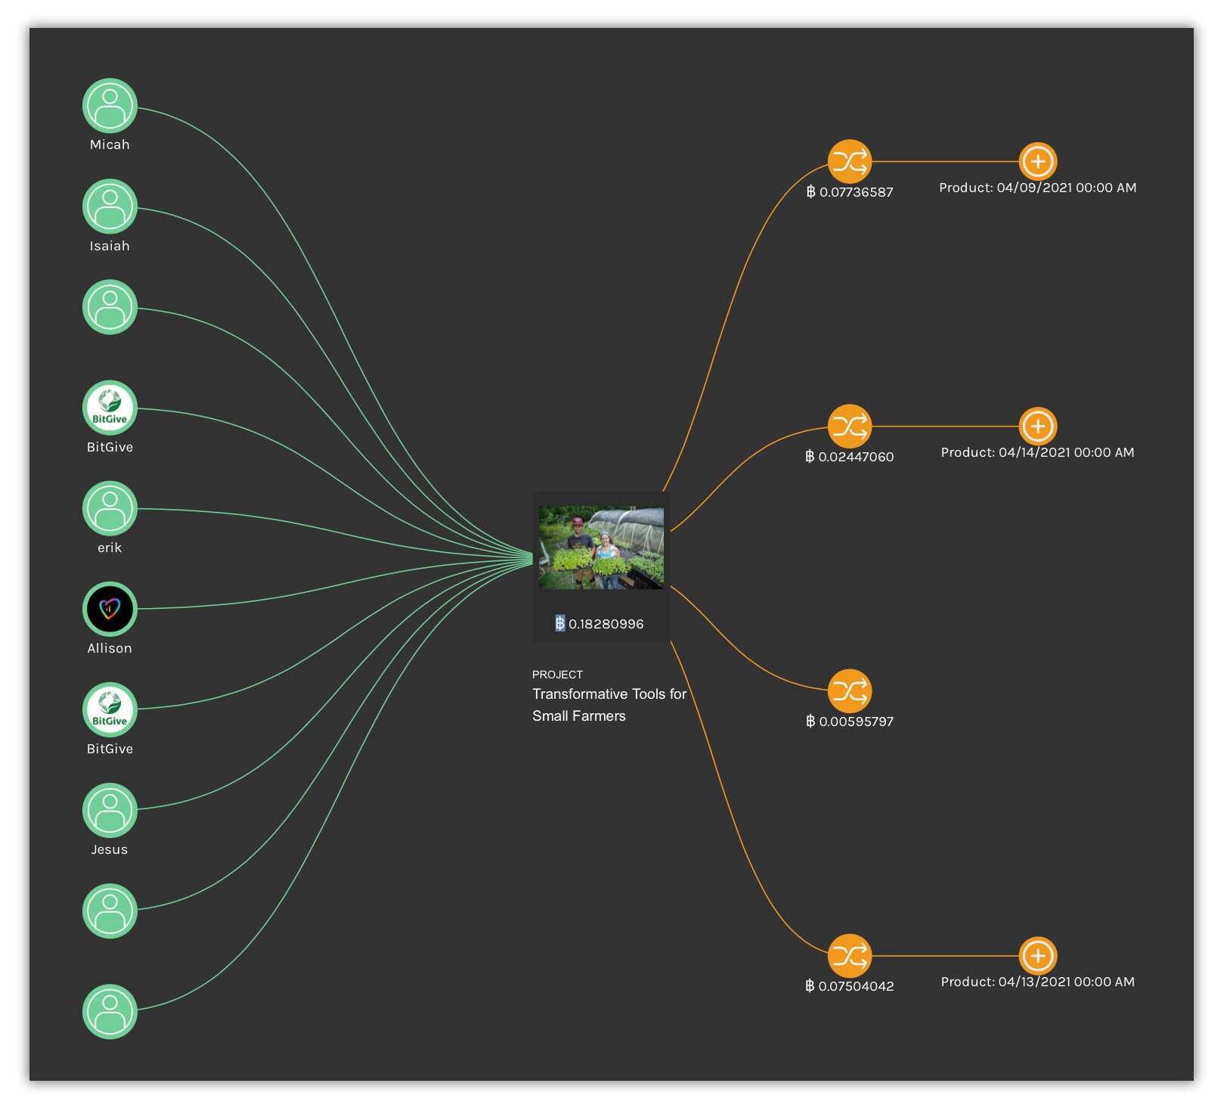Open the Product: 04/09/2021 label link
Viewport: 1227px width, 1108px height.
[1037, 188]
